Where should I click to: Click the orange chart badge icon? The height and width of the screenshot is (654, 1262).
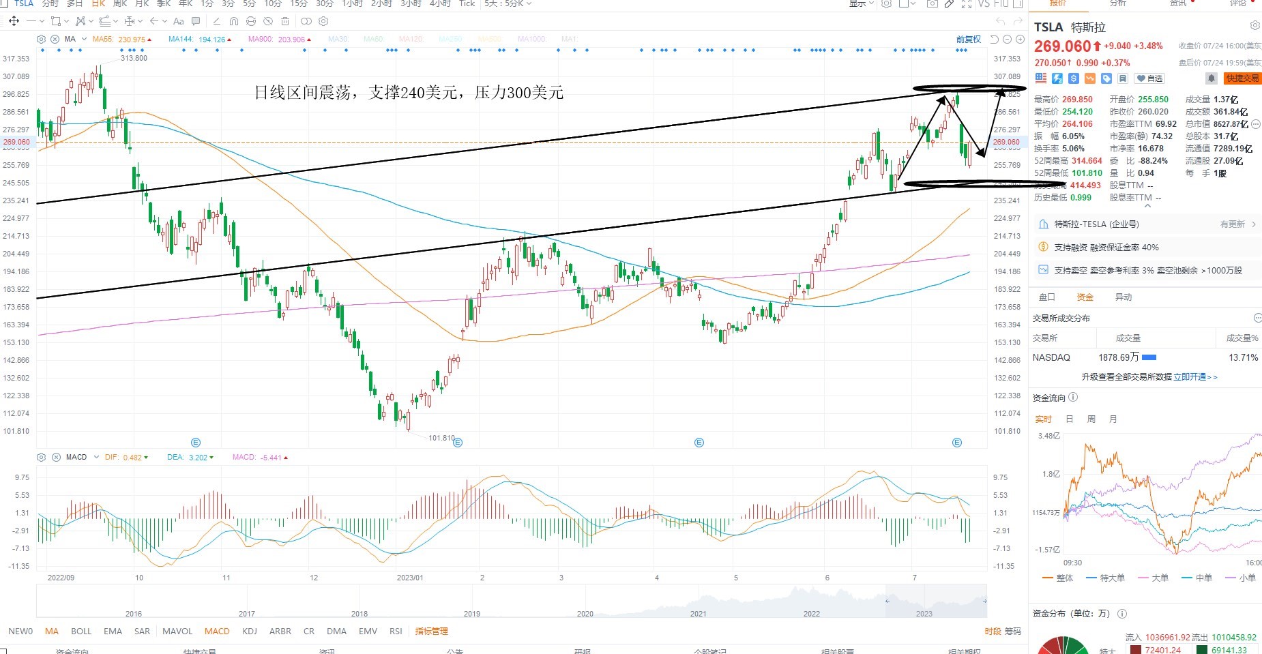coord(1089,78)
